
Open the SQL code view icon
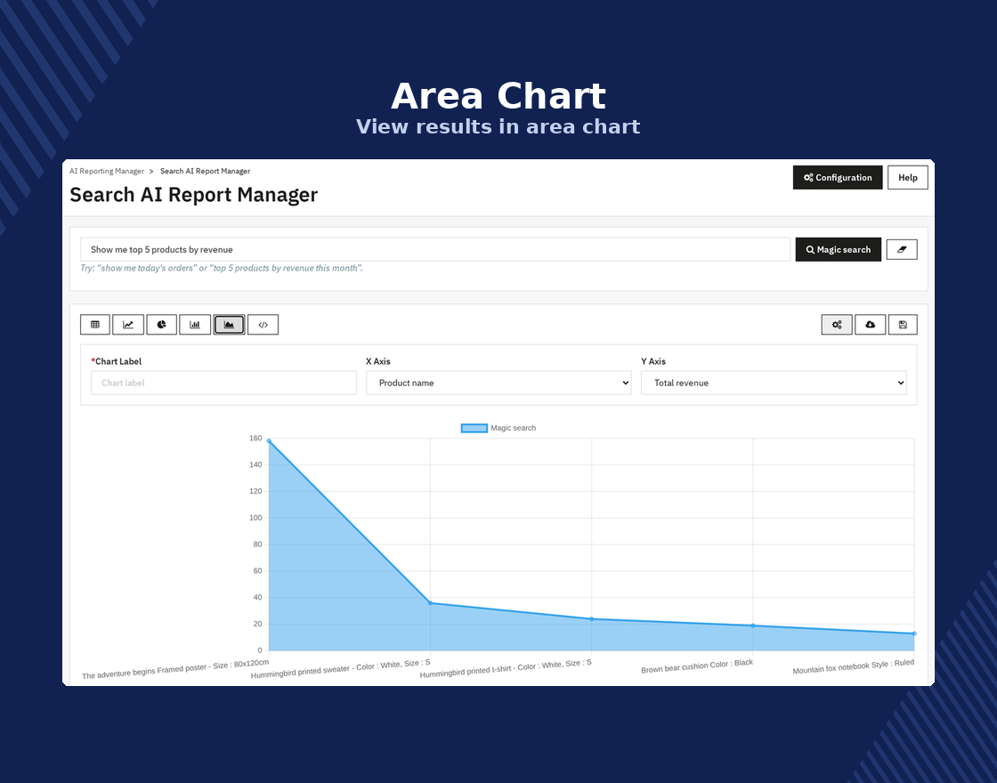click(263, 325)
